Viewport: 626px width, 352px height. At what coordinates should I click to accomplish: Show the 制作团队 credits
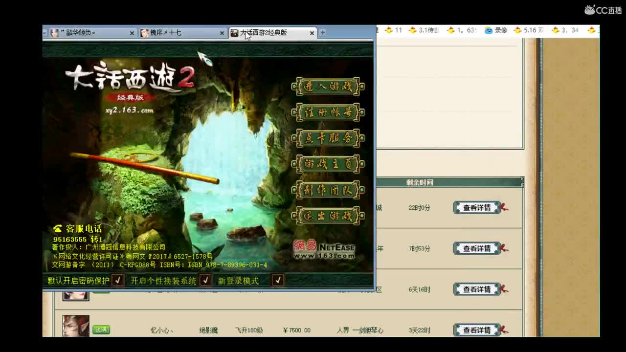coord(328,190)
